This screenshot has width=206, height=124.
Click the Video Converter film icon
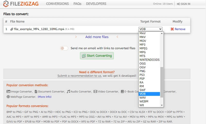(95, 91)
